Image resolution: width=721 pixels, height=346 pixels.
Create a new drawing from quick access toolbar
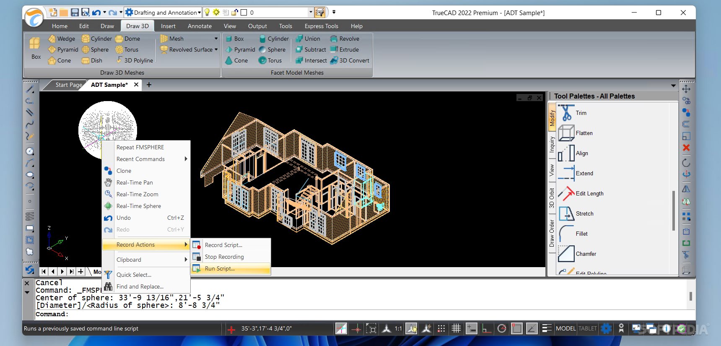[53, 12]
